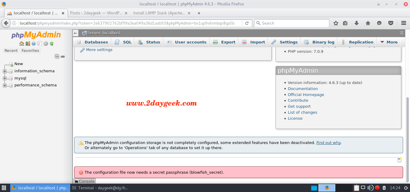
Task: Click the red update notifier tray icon
Action: (x=377, y=188)
